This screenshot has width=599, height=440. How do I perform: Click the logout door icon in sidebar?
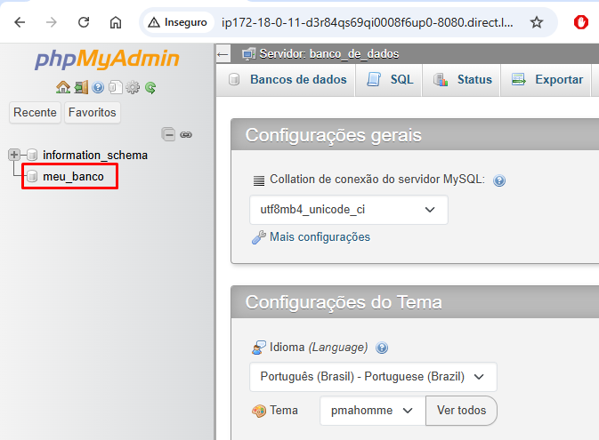(x=81, y=87)
